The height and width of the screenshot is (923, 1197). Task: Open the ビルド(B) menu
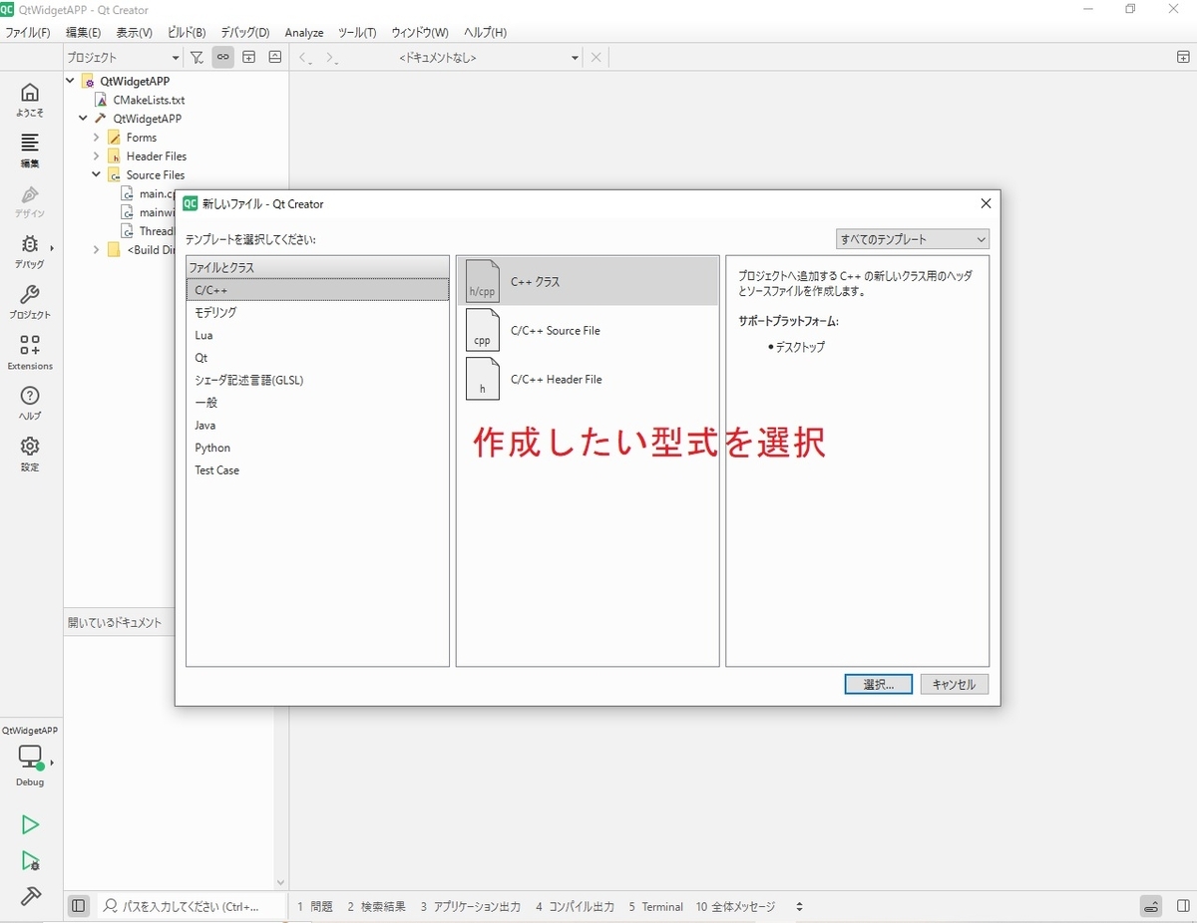(x=187, y=32)
